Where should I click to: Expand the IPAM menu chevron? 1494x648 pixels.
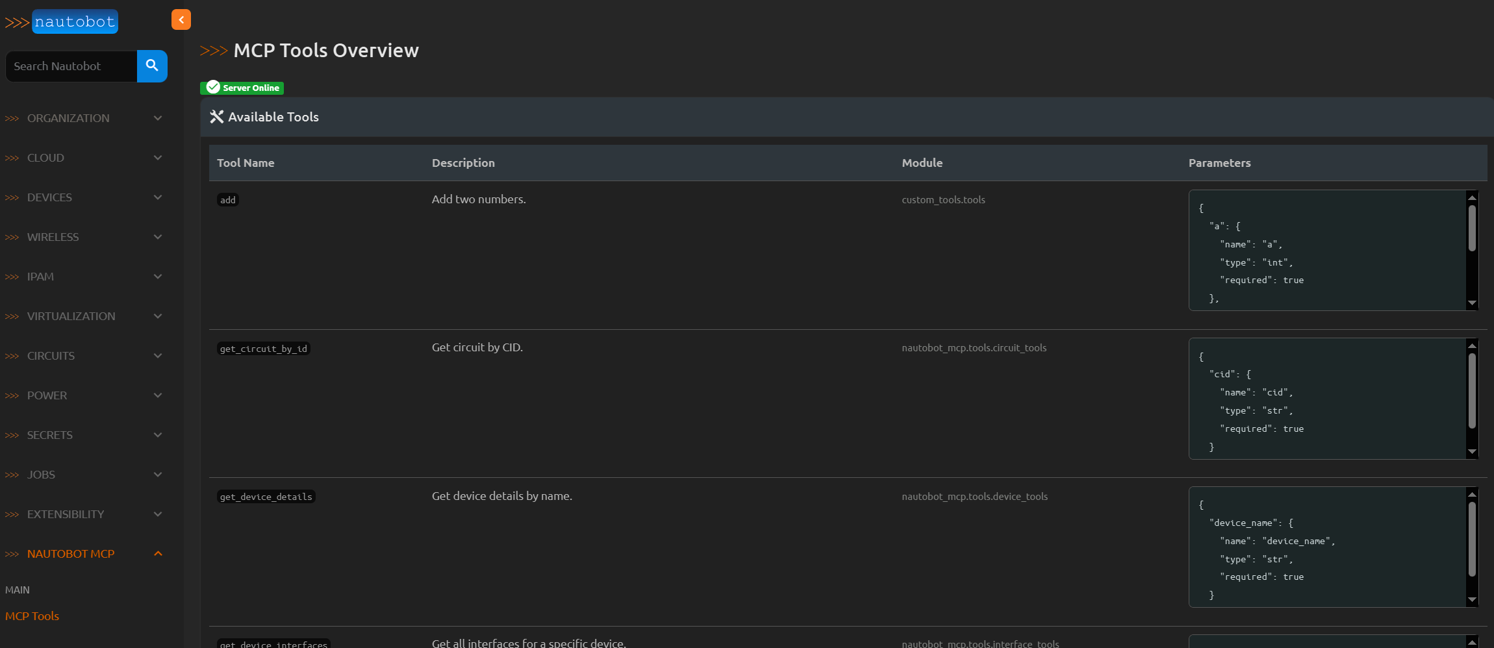pyautogui.click(x=158, y=277)
